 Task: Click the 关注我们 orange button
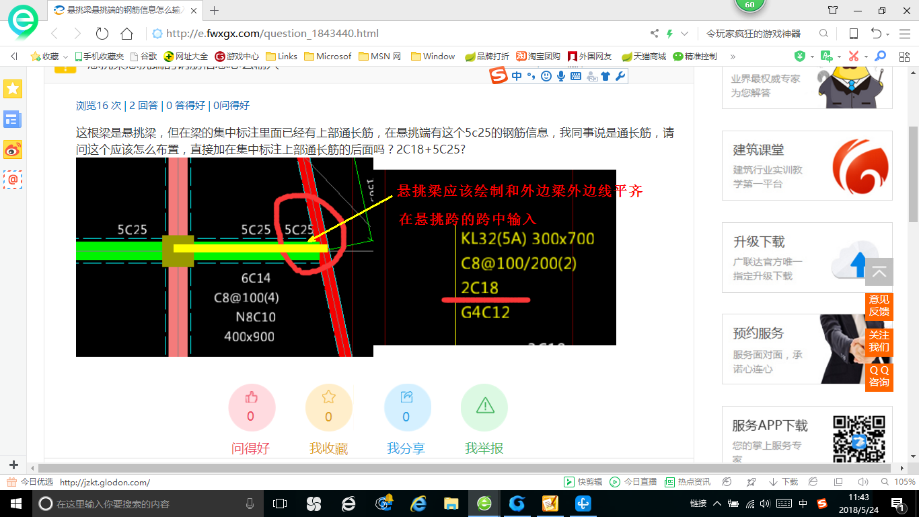879,341
